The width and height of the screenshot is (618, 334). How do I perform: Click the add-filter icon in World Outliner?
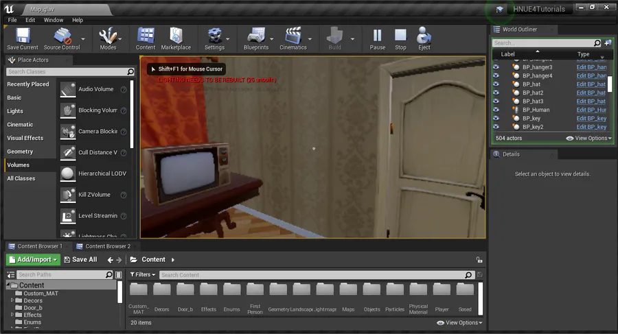click(608, 43)
